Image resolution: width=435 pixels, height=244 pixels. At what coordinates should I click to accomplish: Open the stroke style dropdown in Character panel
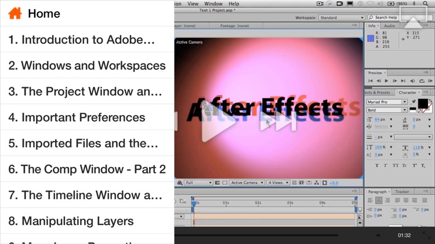(413, 137)
